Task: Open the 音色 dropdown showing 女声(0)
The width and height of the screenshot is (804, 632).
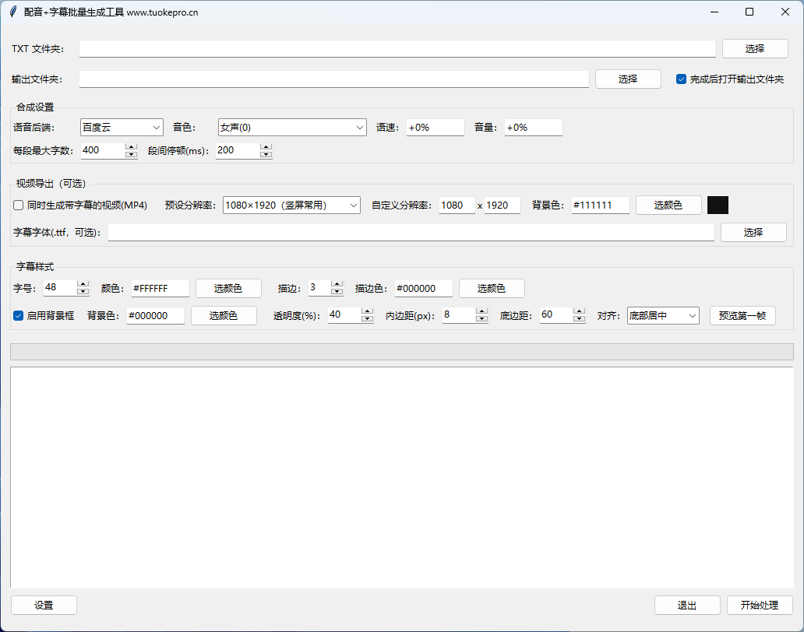Action: click(x=291, y=127)
